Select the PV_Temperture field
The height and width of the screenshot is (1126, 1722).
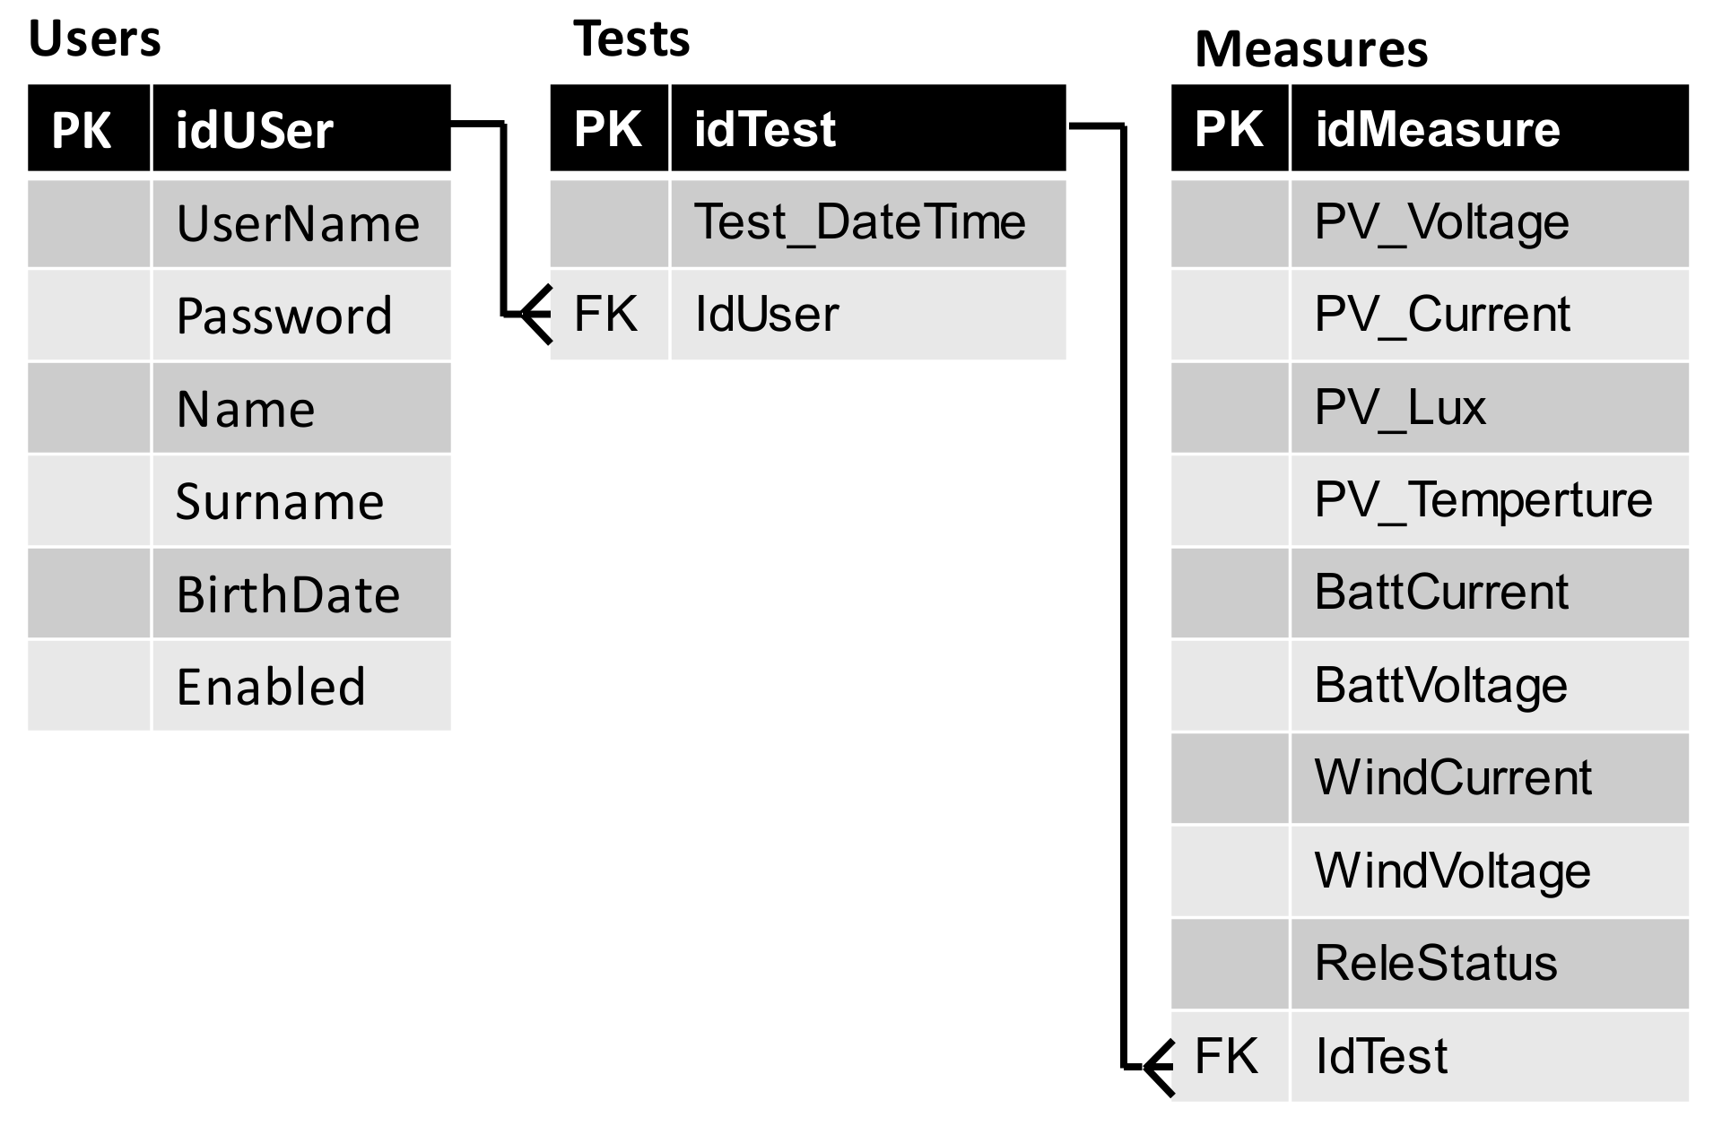point(1483,500)
